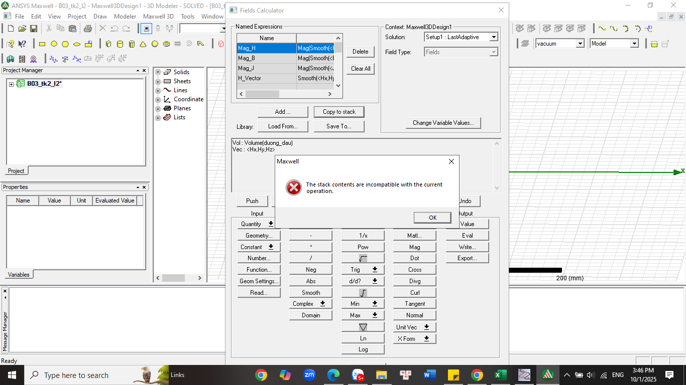
Task: Click the Delete named expression button
Action: [360, 52]
